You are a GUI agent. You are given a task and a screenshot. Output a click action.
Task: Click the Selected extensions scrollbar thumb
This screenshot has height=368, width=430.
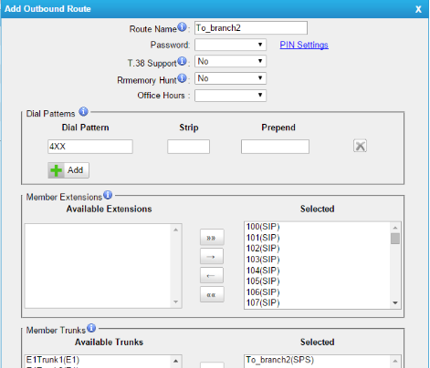point(395,239)
